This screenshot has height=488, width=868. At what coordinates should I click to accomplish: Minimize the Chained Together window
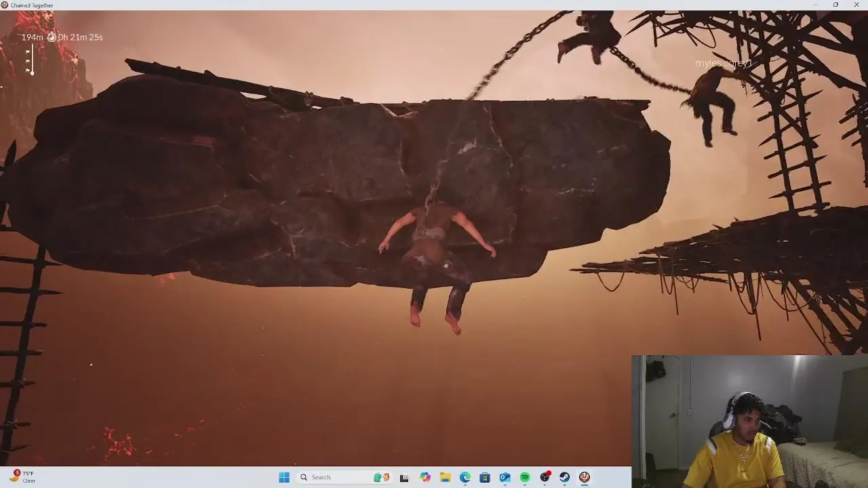[815, 5]
